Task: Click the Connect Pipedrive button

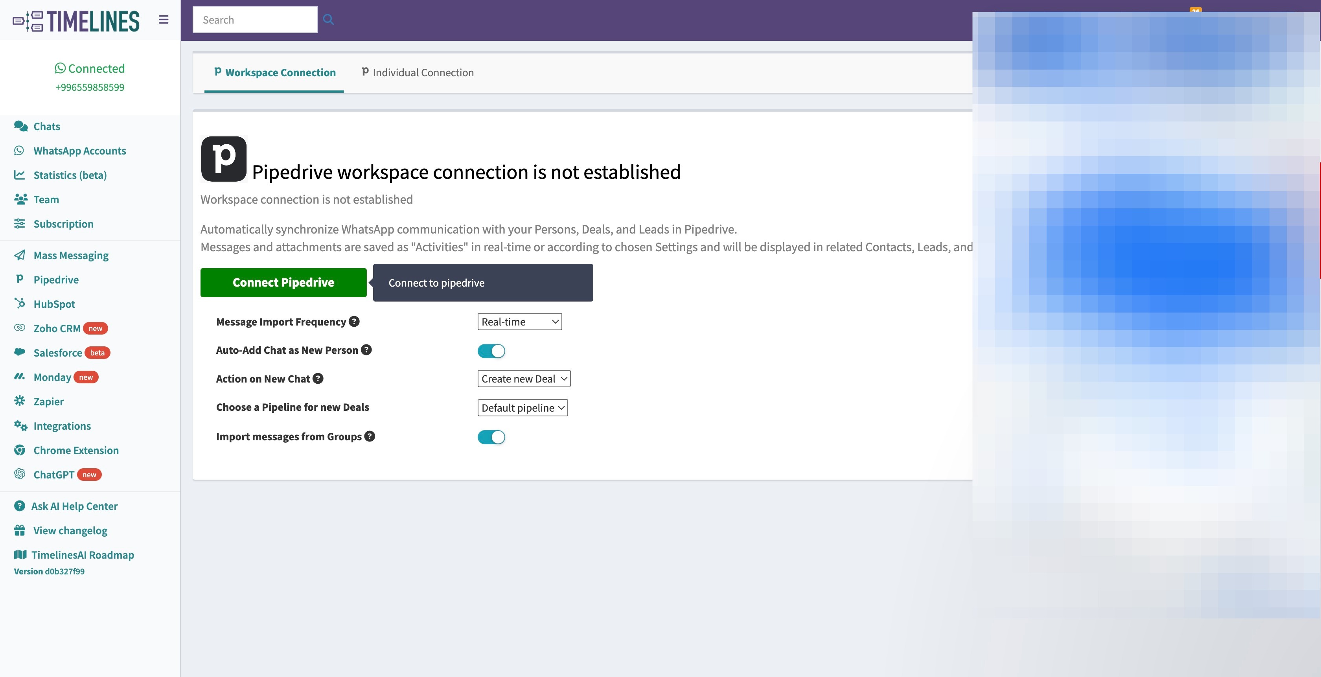Action: tap(283, 282)
